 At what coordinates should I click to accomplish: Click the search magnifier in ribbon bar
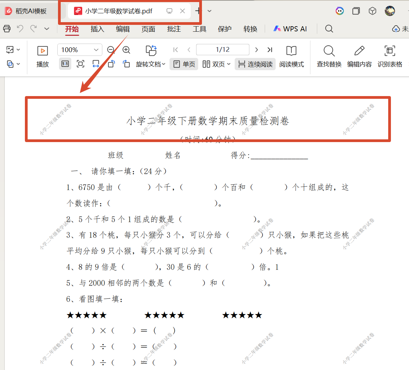point(329,29)
